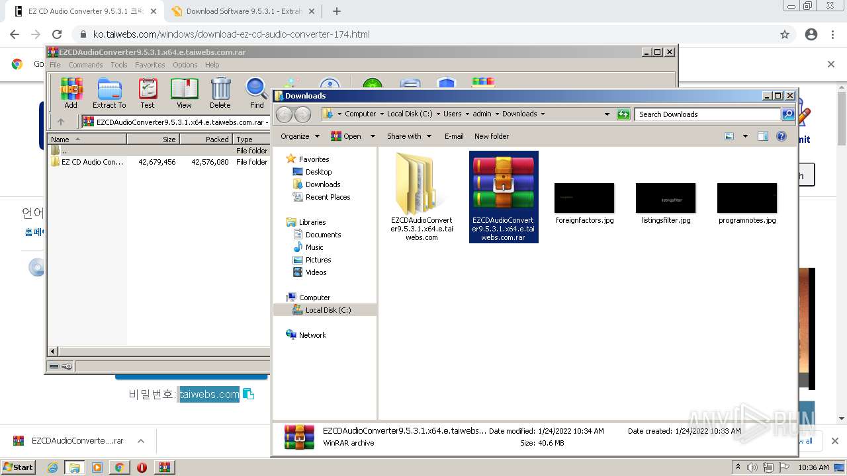Click the red Opera taskbar icon
Screen dimensions: 847x476
[142, 467]
